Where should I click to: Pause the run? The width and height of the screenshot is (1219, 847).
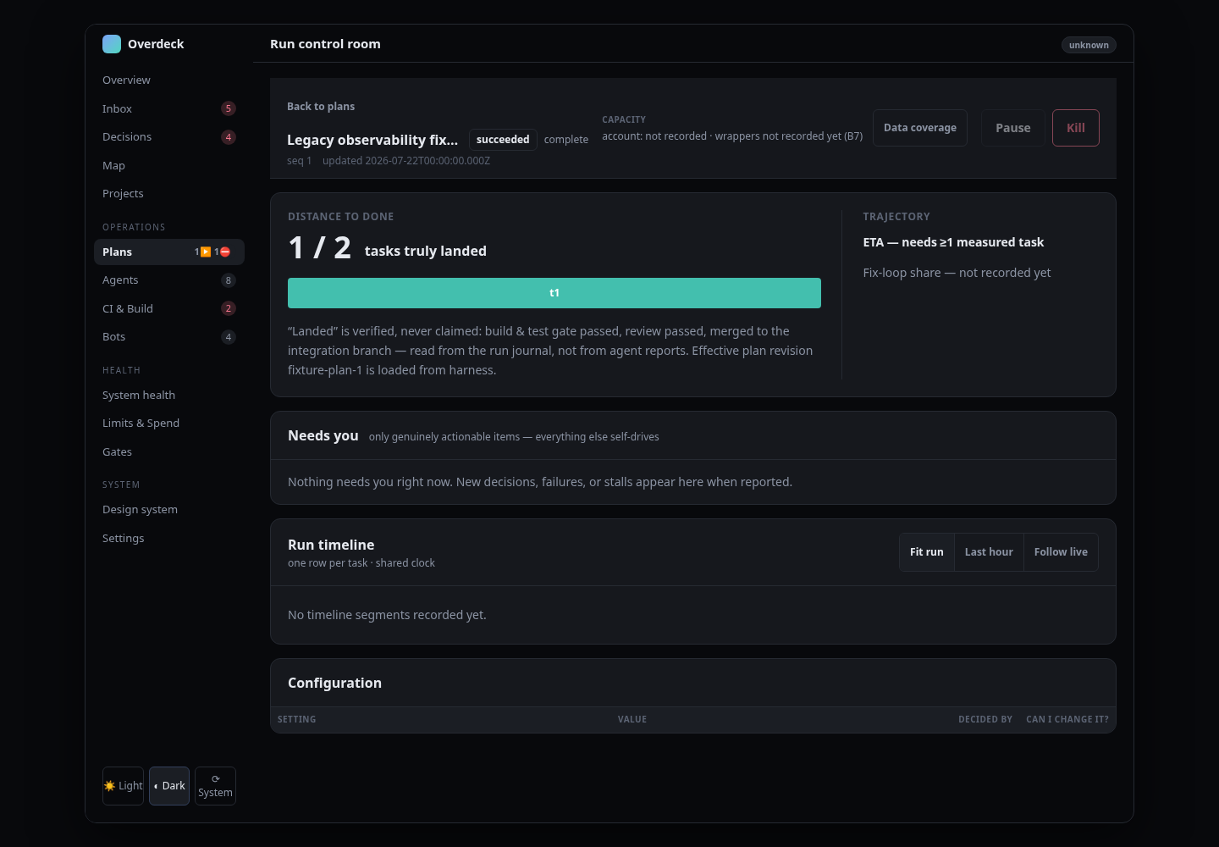tap(1013, 128)
